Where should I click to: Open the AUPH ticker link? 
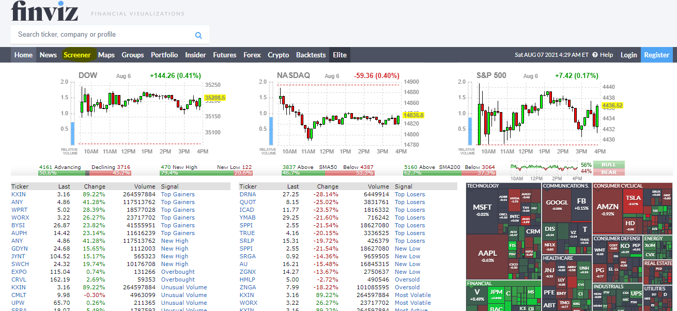point(19,233)
